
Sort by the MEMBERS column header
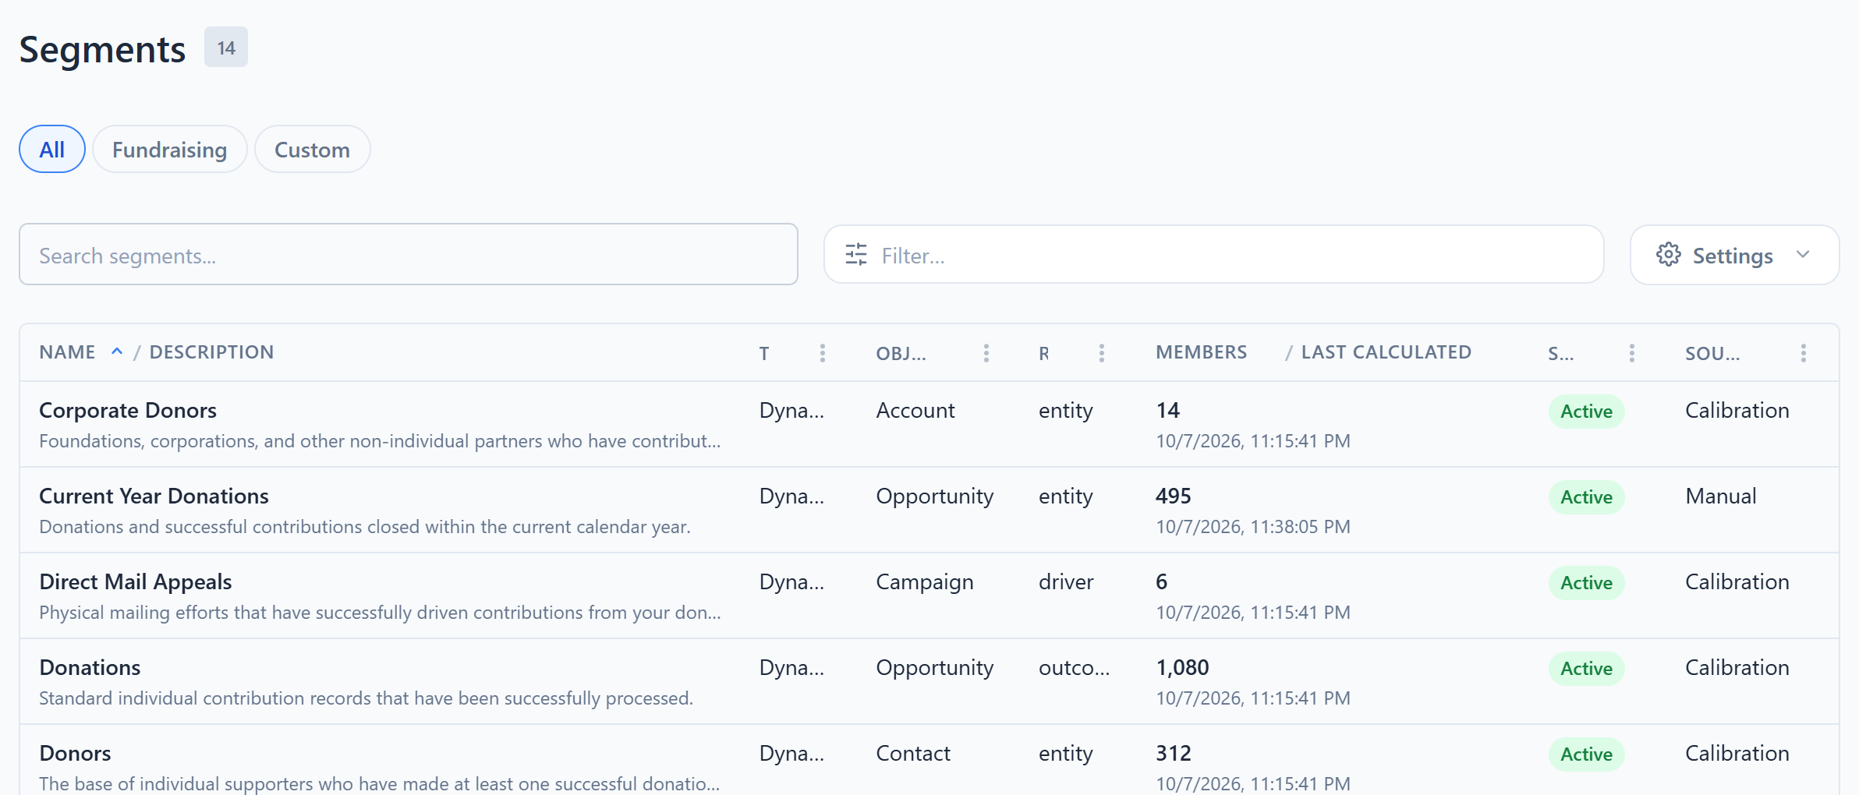pos(1201,352)
